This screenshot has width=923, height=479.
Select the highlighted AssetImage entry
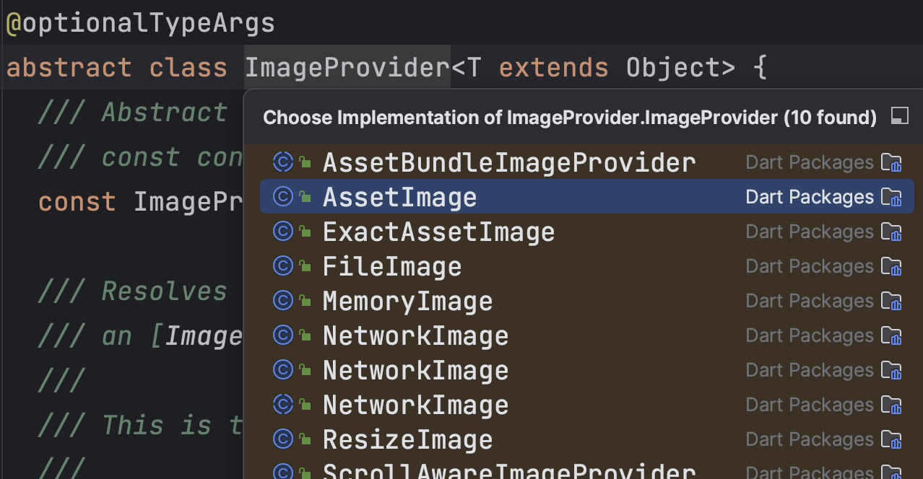399,198
